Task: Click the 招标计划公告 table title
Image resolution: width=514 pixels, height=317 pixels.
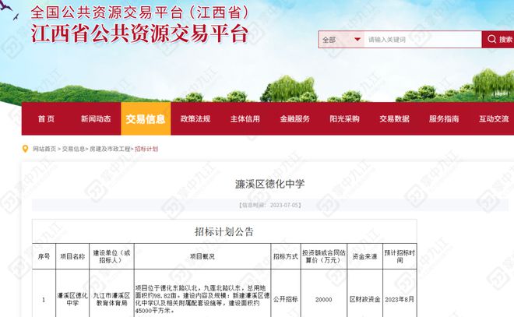Action: (224, 232)
